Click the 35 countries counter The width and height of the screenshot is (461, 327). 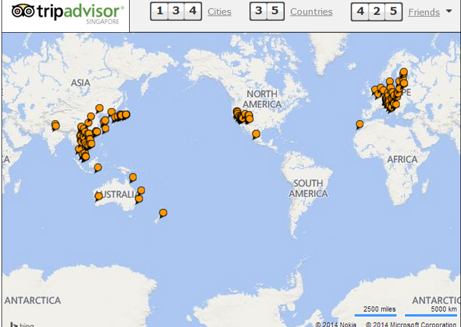pos(267,11)
